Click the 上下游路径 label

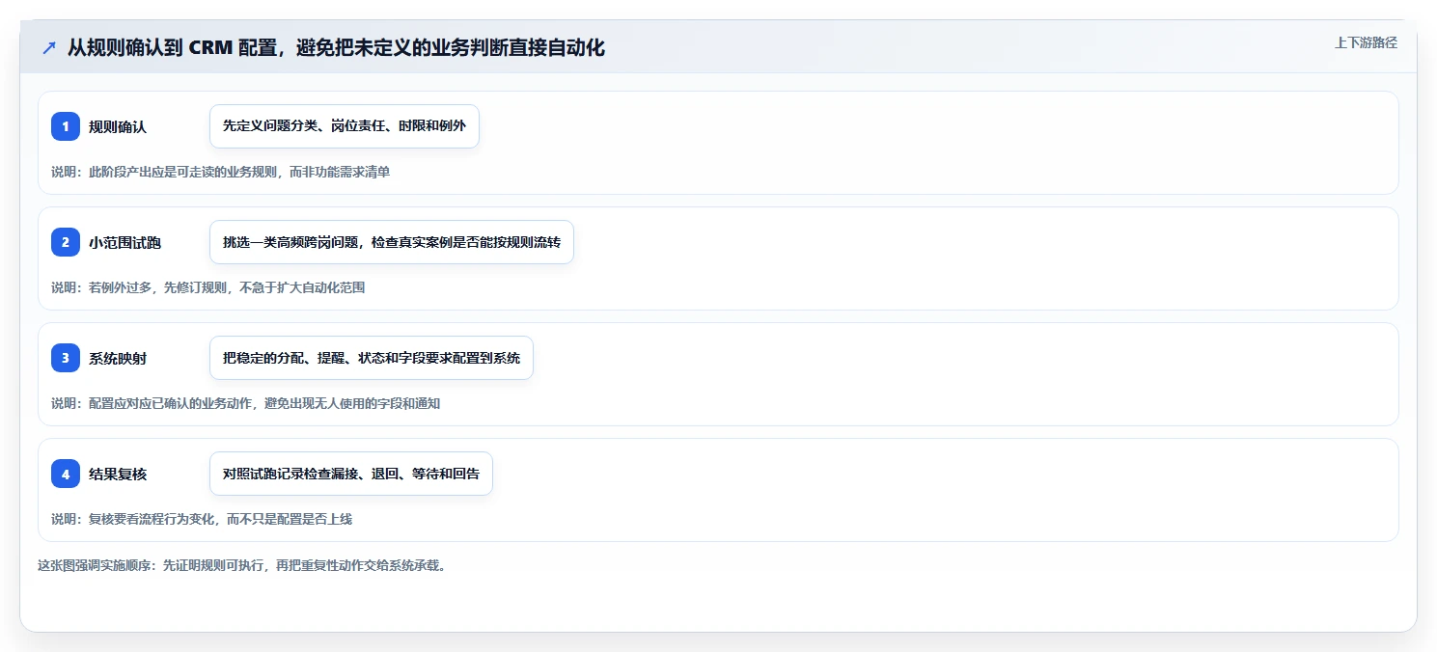(x=1366, y=42)
